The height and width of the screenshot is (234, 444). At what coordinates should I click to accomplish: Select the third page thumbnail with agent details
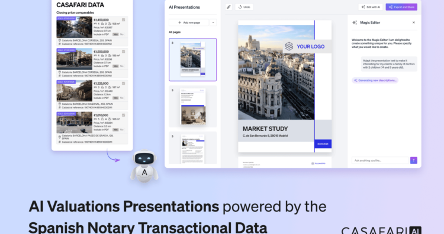192,148
